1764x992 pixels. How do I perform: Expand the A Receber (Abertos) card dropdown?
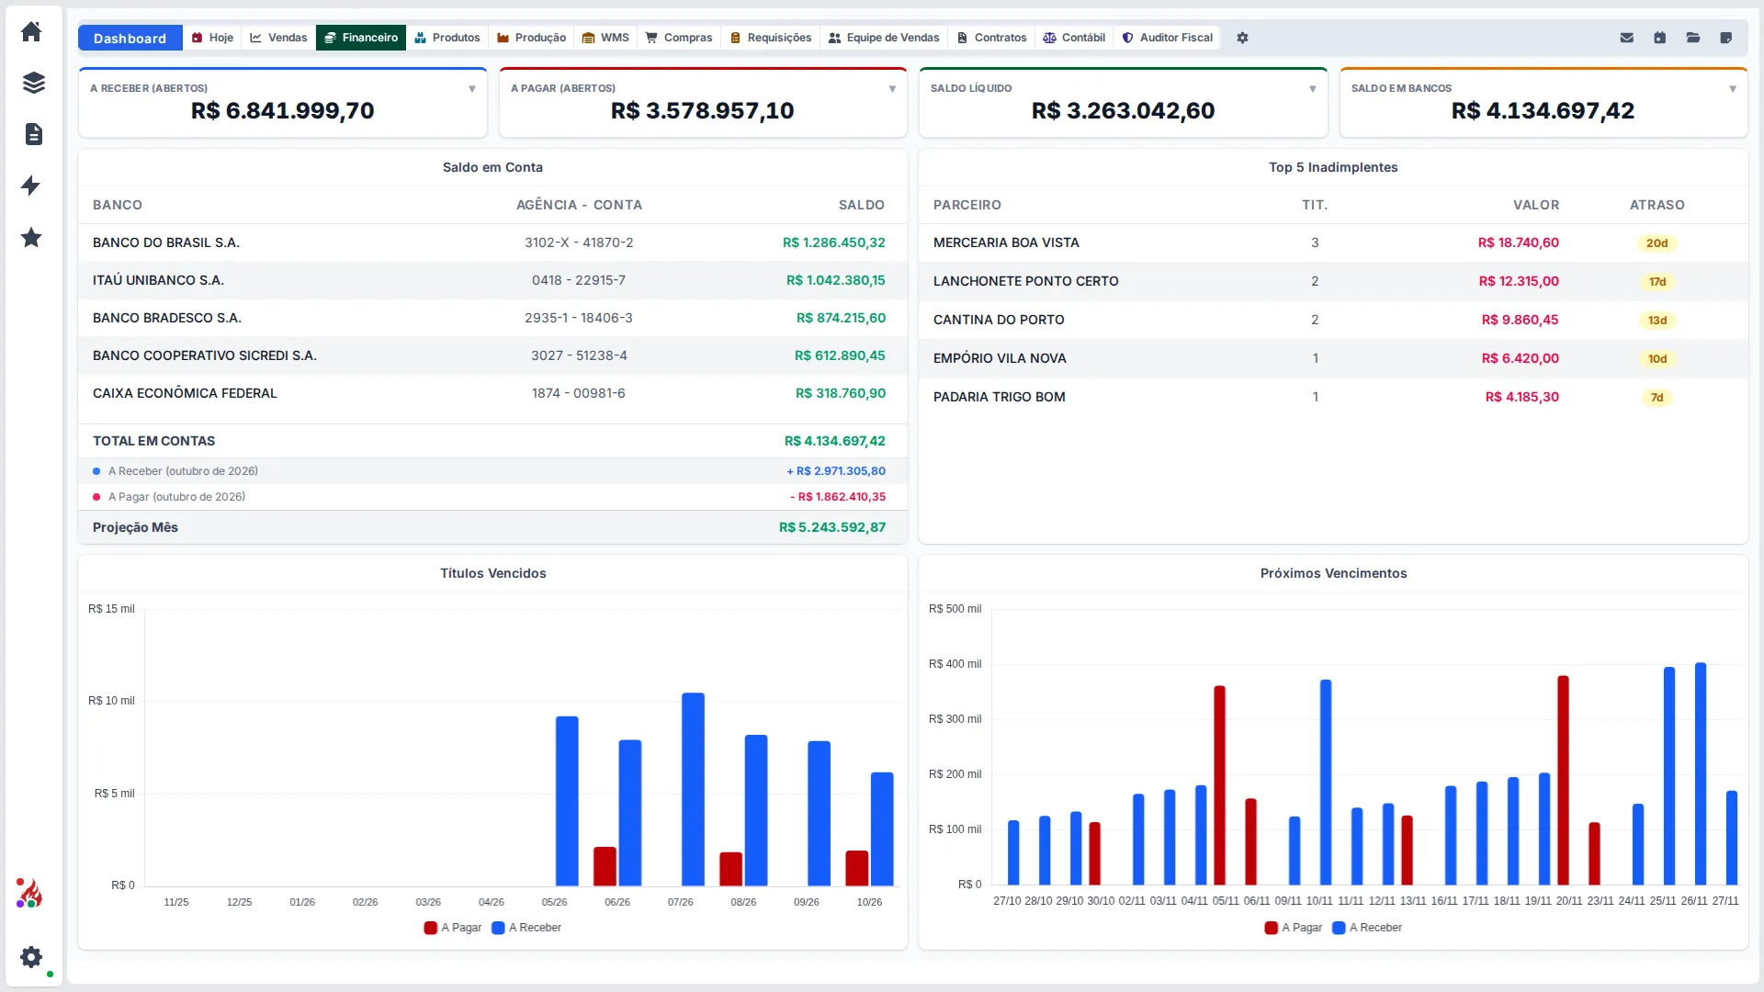472,89
